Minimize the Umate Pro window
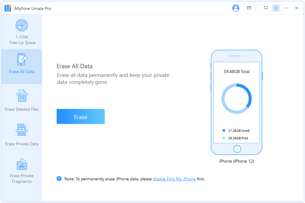Image resolution: width=305 pixels, height=203 pixels. [286, 8]
